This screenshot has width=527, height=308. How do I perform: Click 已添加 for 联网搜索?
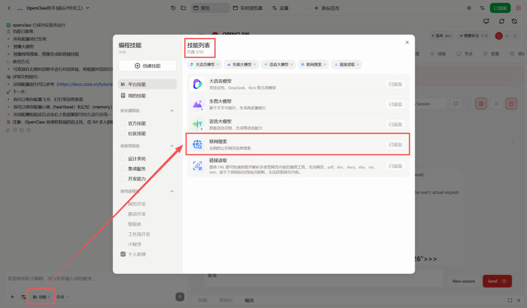click(x=395, y=144)
